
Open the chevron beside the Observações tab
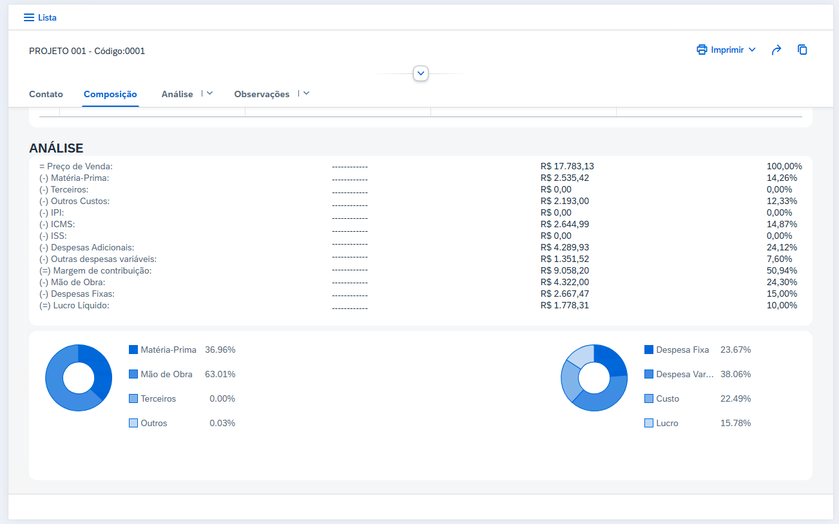click(x=306, y=93)
